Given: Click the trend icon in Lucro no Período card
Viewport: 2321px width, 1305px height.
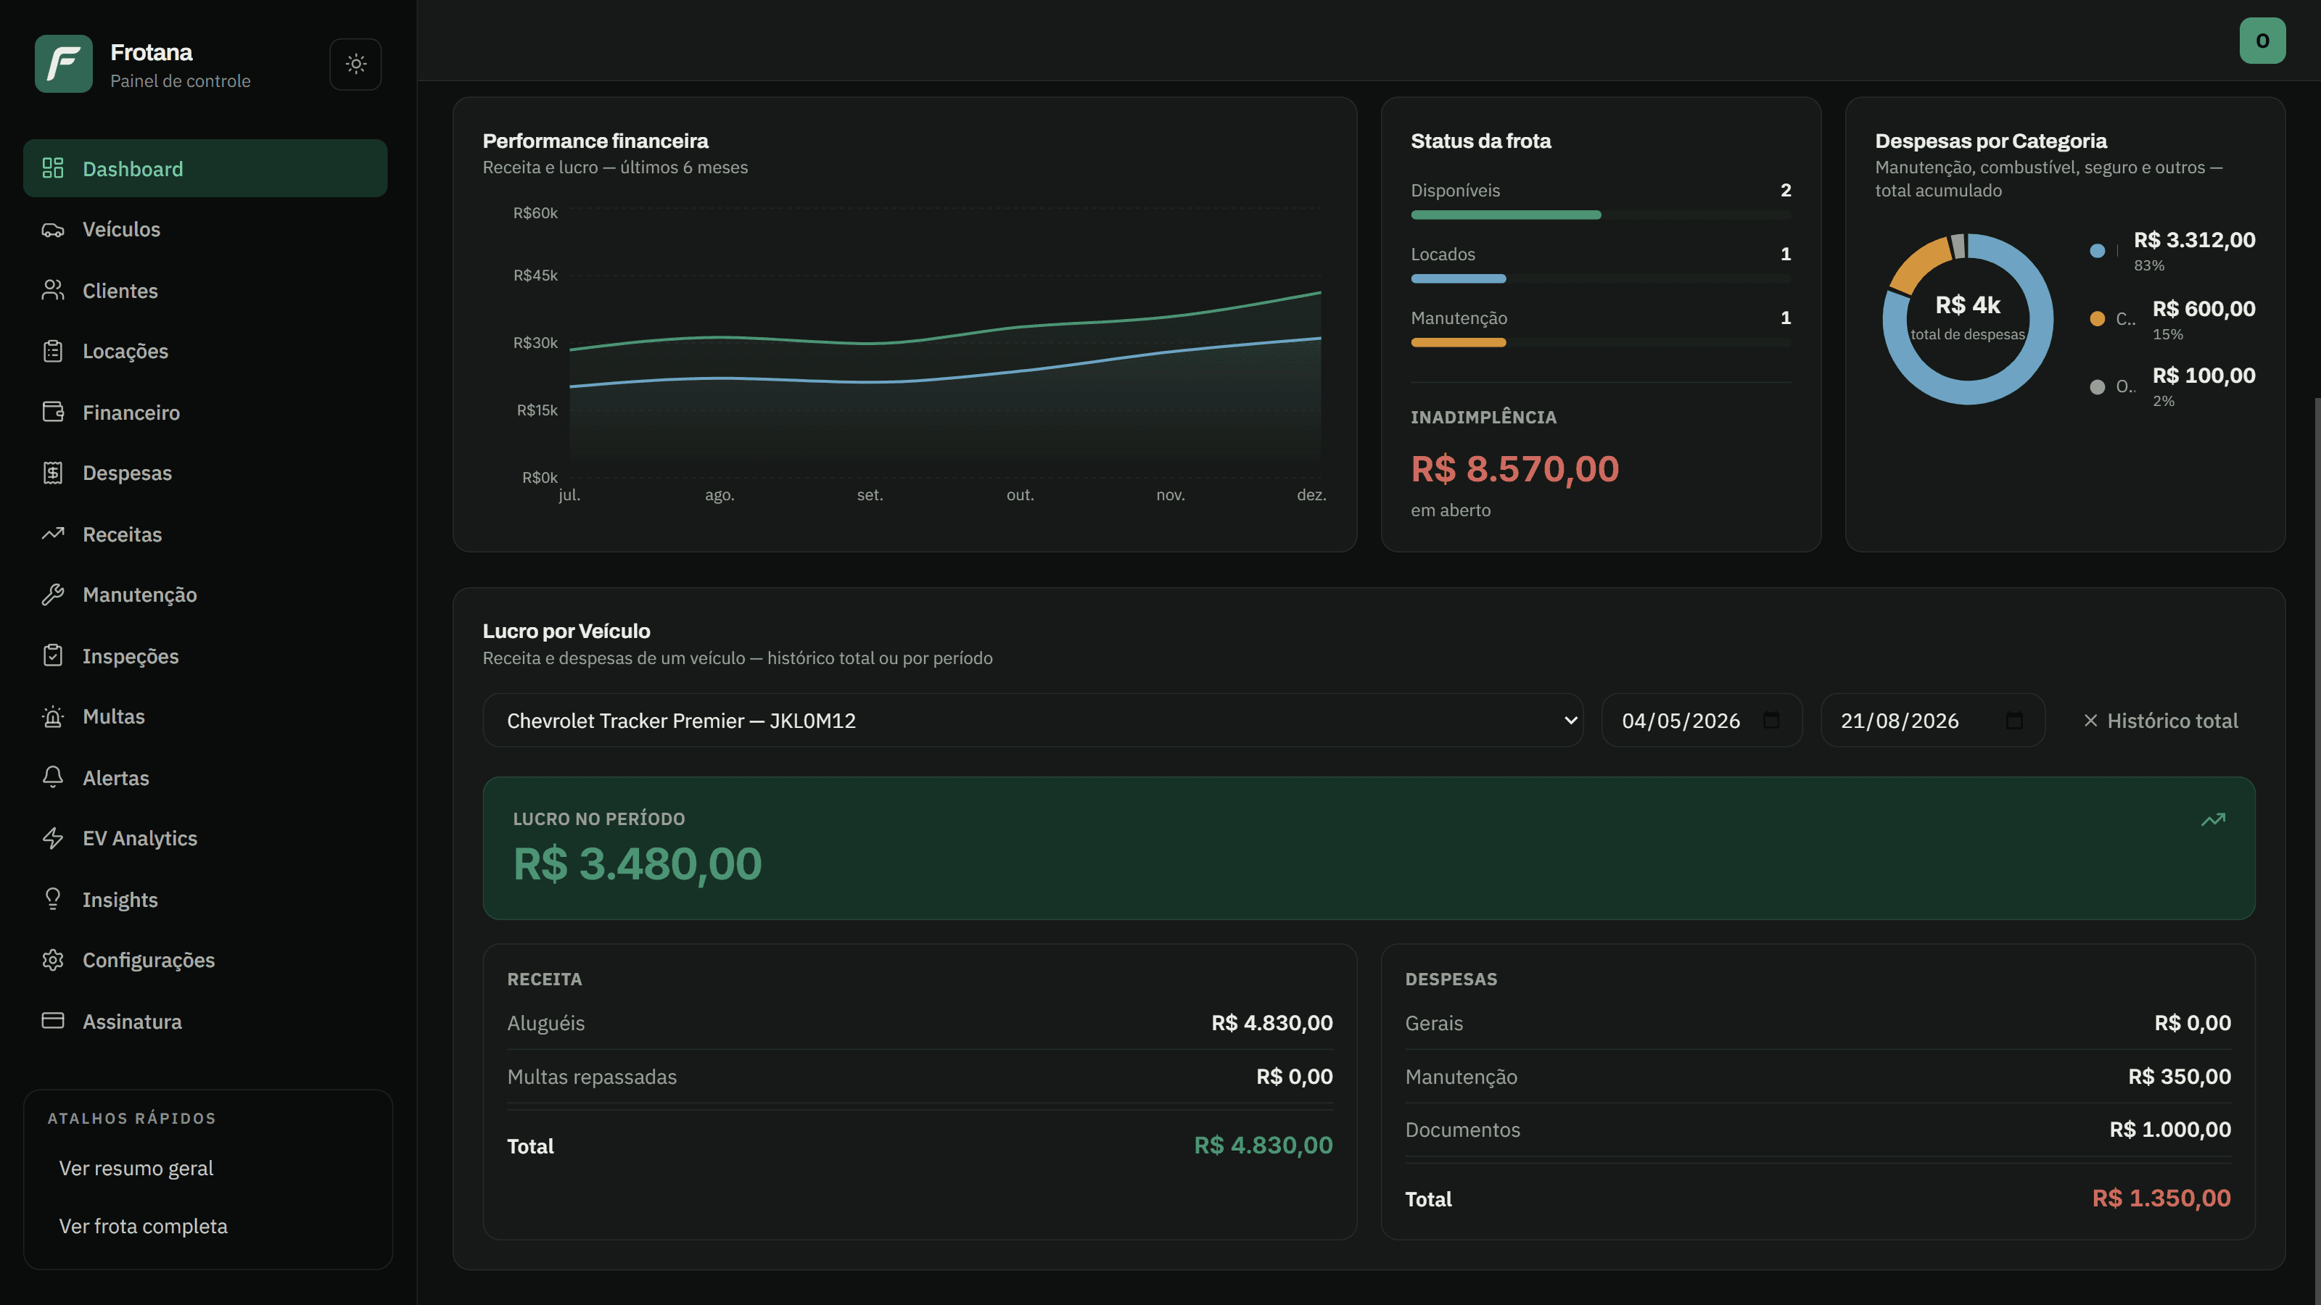Looking at the screenshot, I should (x=2213, y=819).
